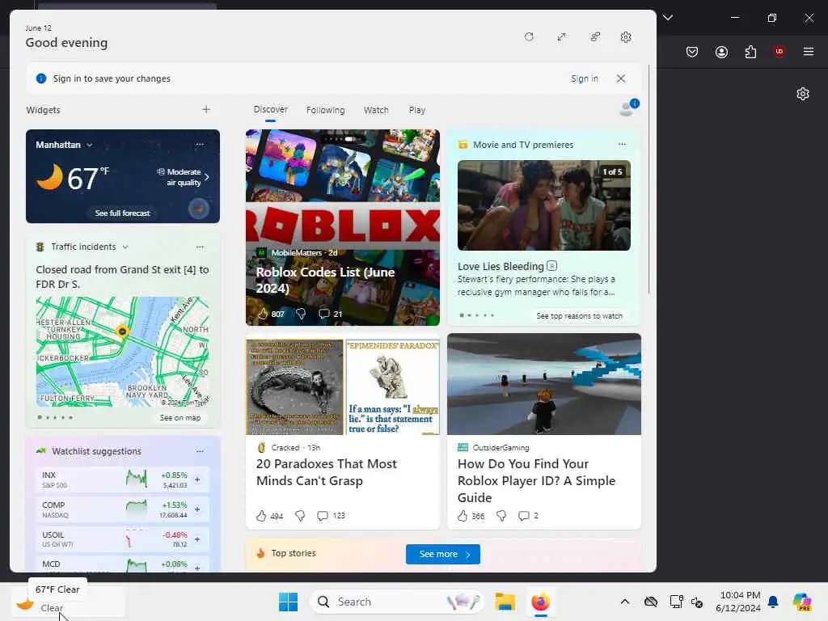Open the traffic map thumbnail
Viewport: 828px width, 621px height.
click(123, 352)
